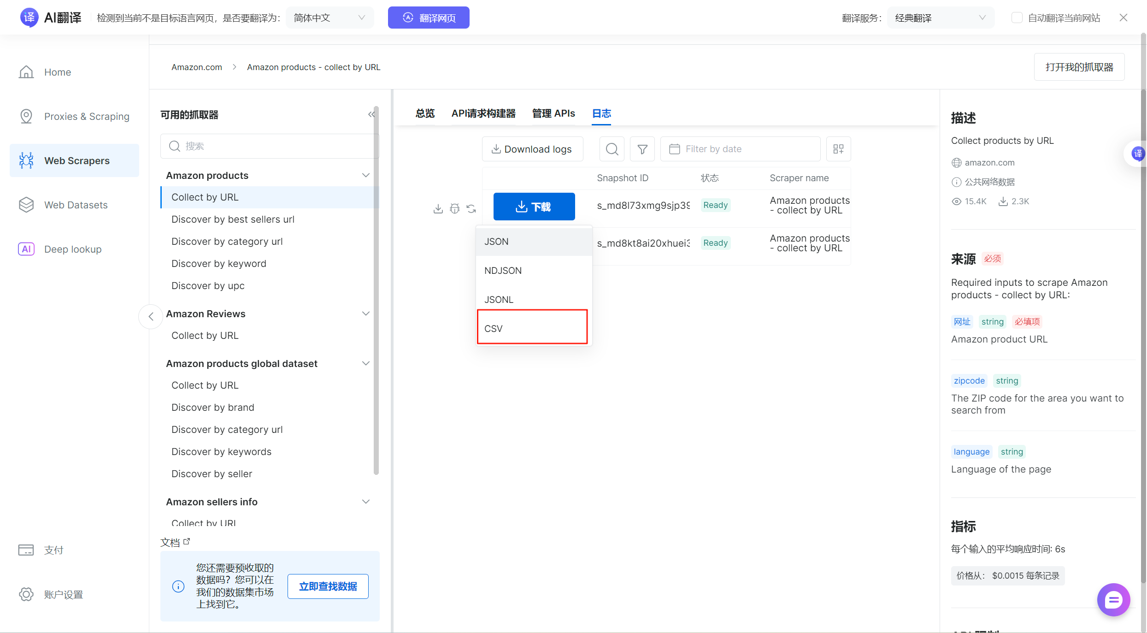Switch to the API请求构建器 tab

coord(483,113)
